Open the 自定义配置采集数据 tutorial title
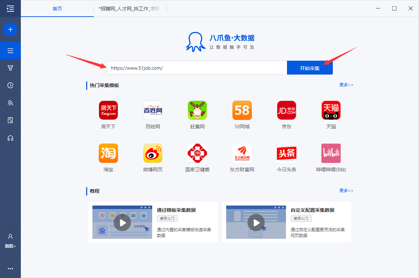The height and width of the screenshot is (278, 419). (x=313, y=210)
